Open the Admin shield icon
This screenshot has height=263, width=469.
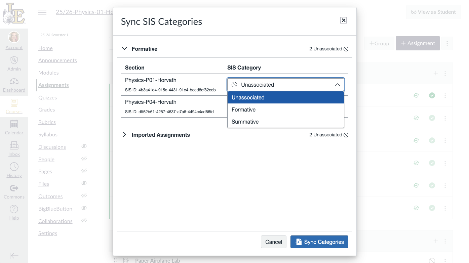point(14,60)
